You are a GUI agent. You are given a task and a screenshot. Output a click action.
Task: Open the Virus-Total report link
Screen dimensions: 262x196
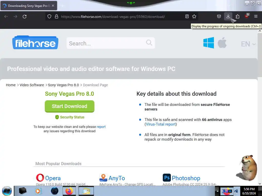(x=161, y=124)
